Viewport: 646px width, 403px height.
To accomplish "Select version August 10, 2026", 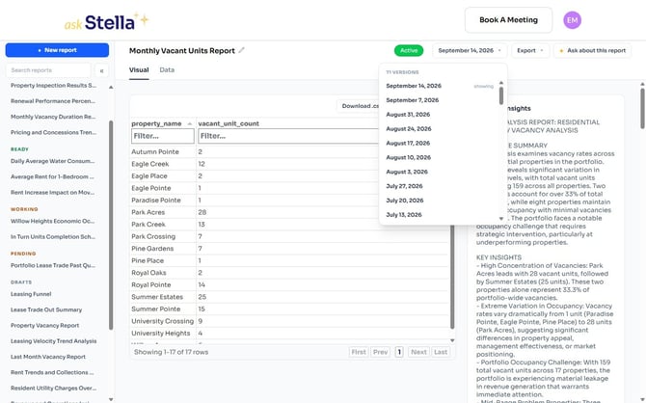I will pos(439,157).
